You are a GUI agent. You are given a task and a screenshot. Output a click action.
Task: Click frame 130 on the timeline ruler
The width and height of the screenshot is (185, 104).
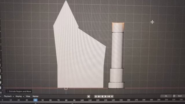pyautogui.click(x=106, y=100)
